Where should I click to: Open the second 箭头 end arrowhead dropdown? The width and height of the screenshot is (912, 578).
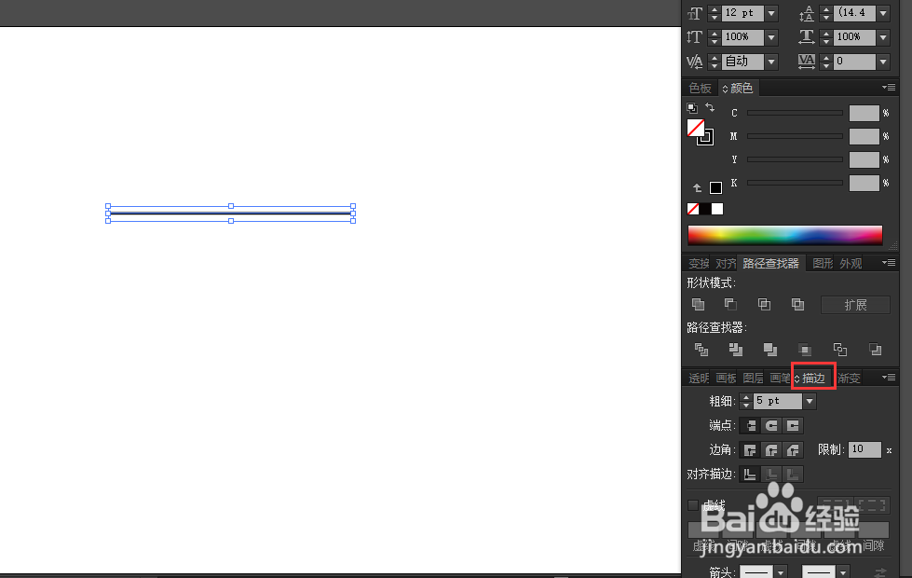(843, 572)
